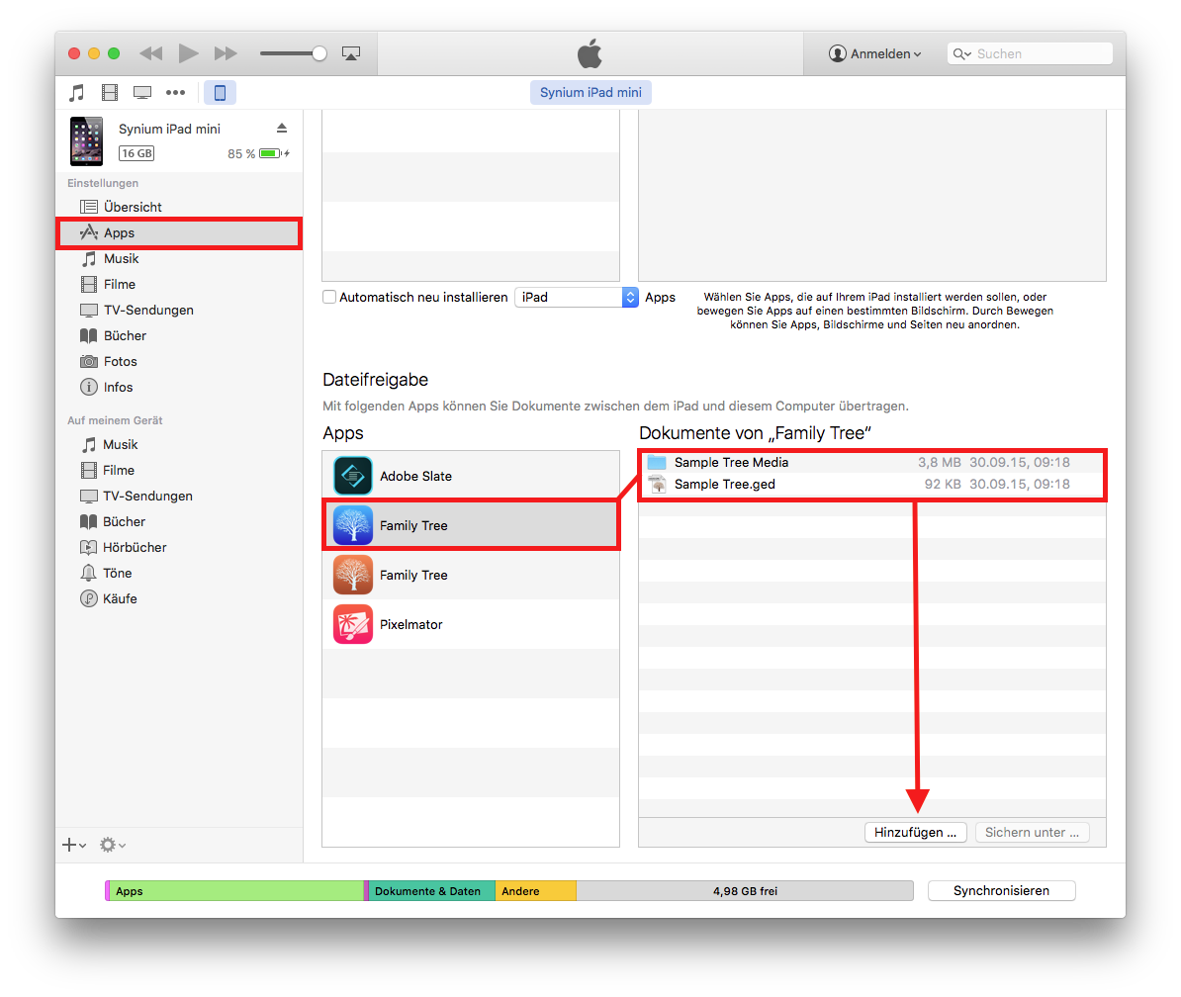Enable Automatisch neu installieren checkbox

point(329,298)
